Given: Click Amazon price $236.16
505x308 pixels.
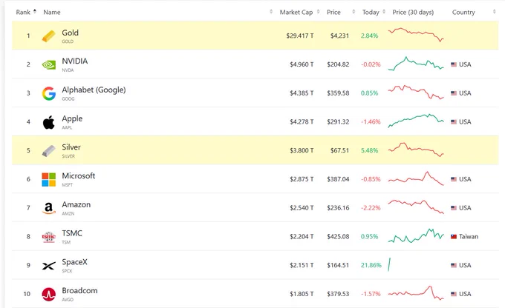Looking at the screenshot, I should click(338, 208).
